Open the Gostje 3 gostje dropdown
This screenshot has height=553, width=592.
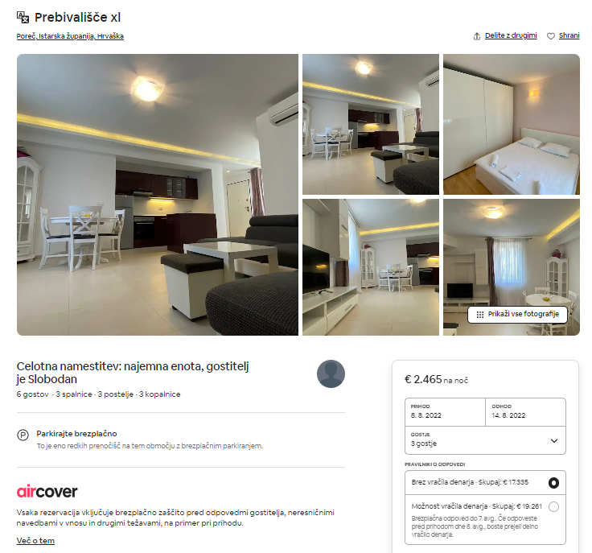click(x=485, y=440)
